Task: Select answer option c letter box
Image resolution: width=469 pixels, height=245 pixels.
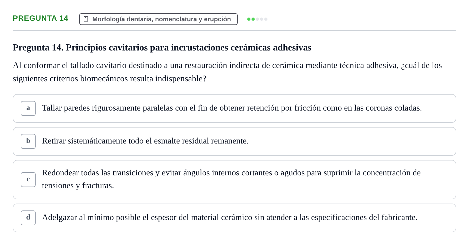Action: 28,180
